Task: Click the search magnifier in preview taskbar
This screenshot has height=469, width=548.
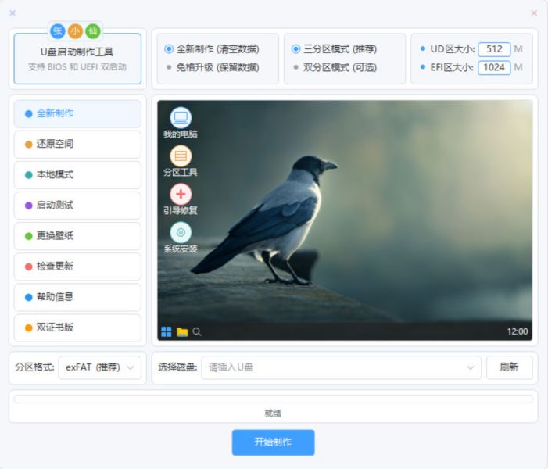Action: [x=197, y=331]
